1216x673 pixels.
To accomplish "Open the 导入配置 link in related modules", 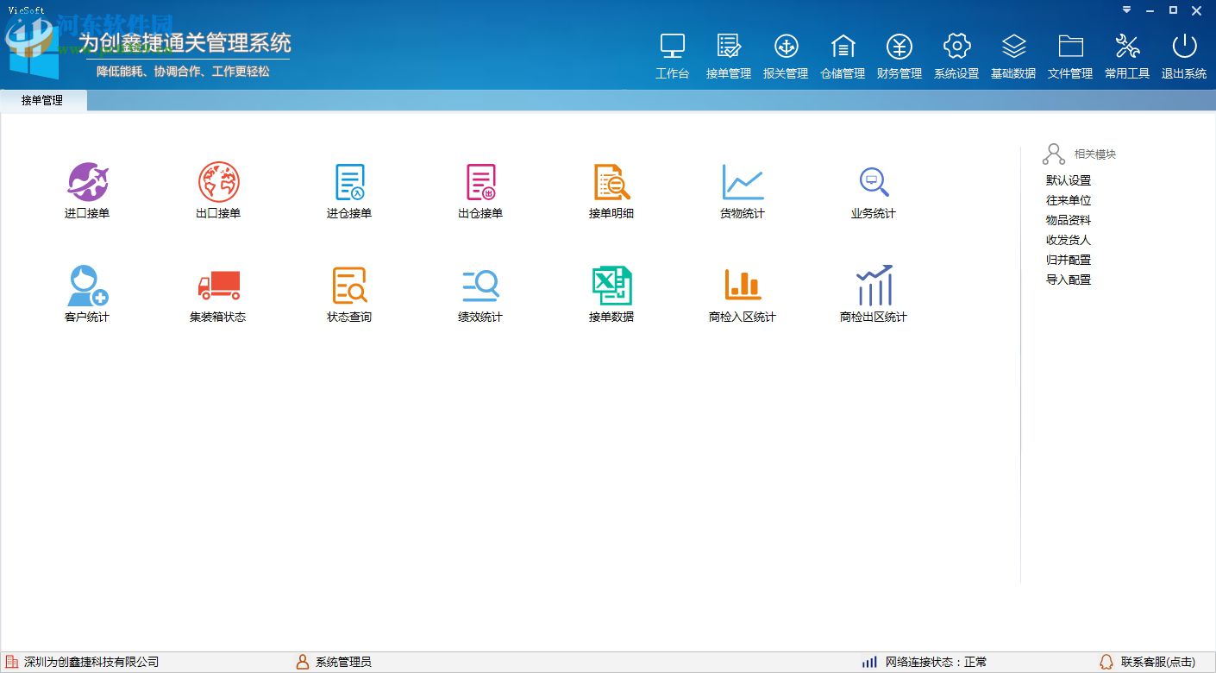I will [x=1069, y=280].
